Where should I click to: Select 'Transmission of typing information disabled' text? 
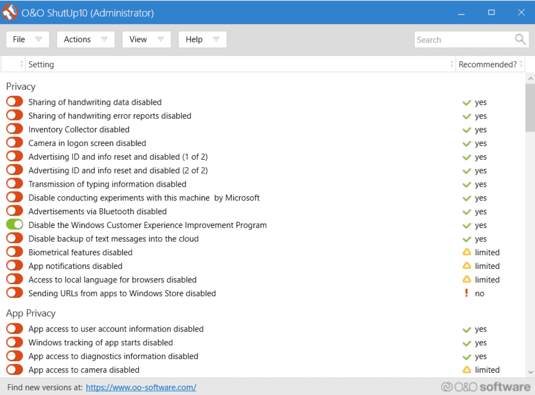107,184
